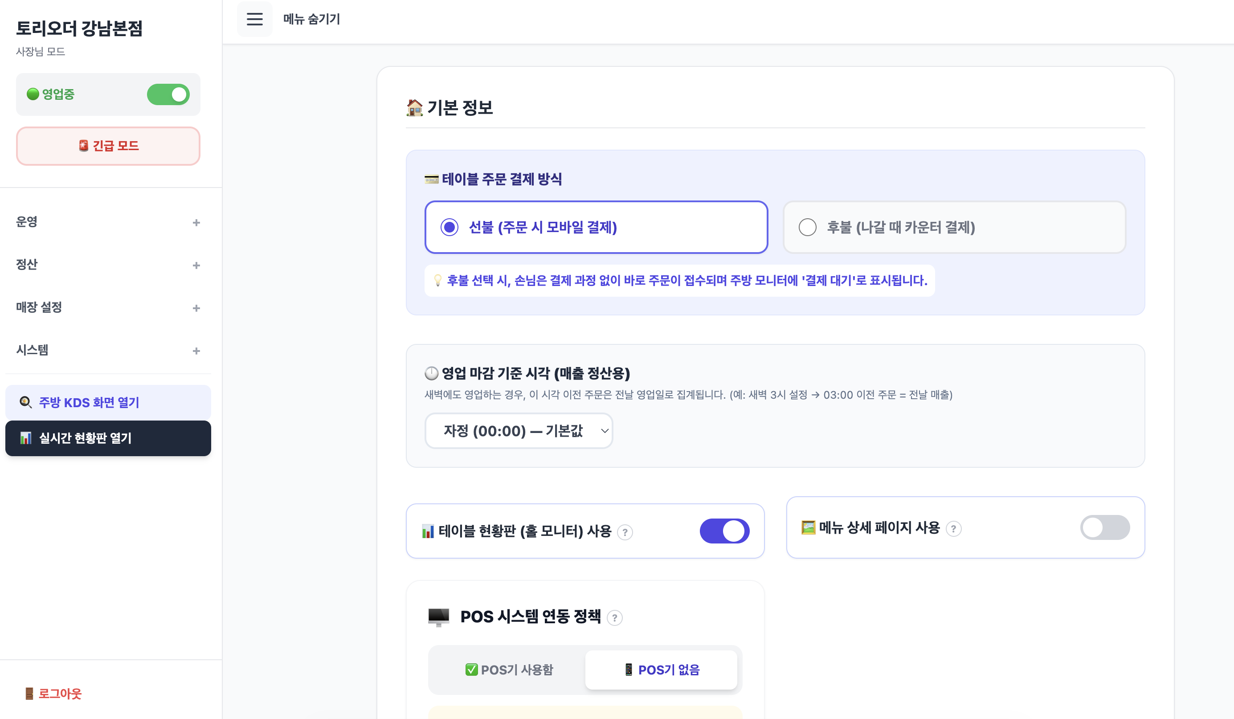This screenshot has width=1234, height=719.
Task: Open the 자정 (00:00) closing time dropdown
Action: (x=519, y=430)
